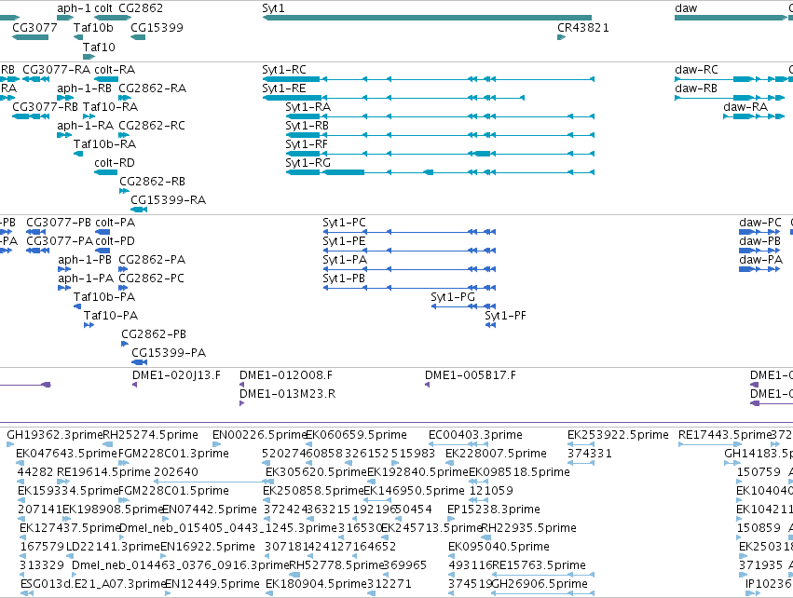Click the Taf10 gene arrow
This screenshot has width=793, height=598.
[89, 57]
